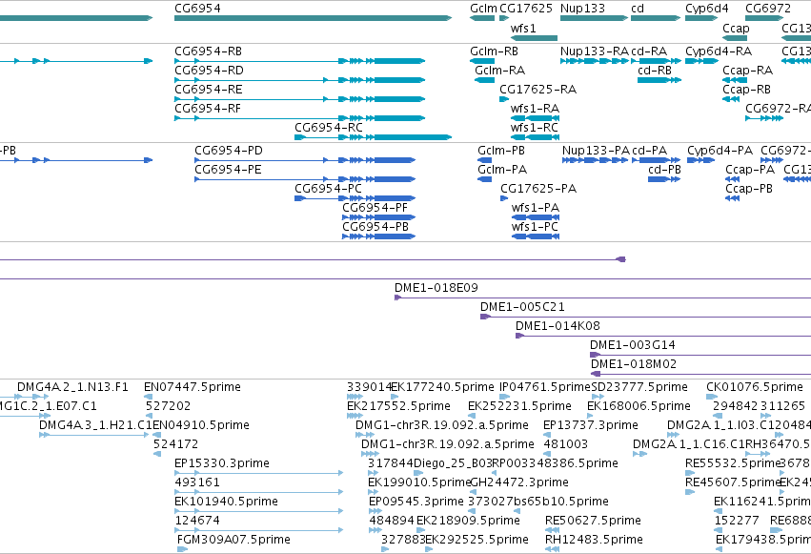Click protein label CG6954-PB
The height and width of the screenshot is (554, 811).
pyautogui.click(x=375, y=227)
